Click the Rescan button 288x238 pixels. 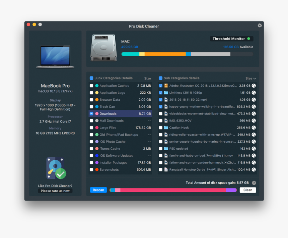click(x=98, y=190)
